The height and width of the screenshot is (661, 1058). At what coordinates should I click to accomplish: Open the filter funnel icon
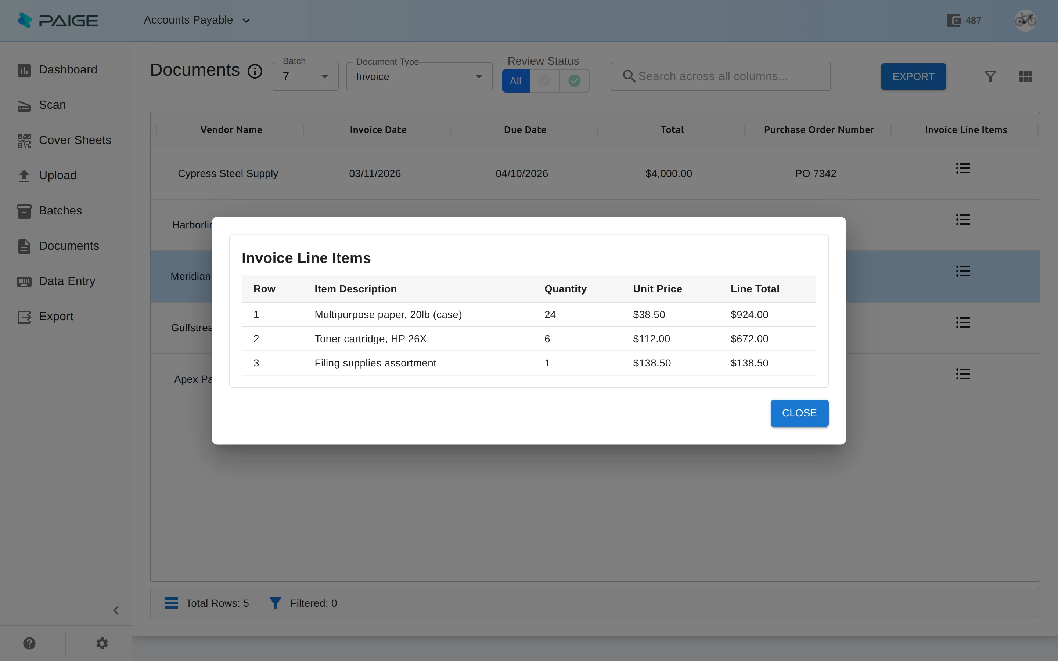click(x=990, y=76)
